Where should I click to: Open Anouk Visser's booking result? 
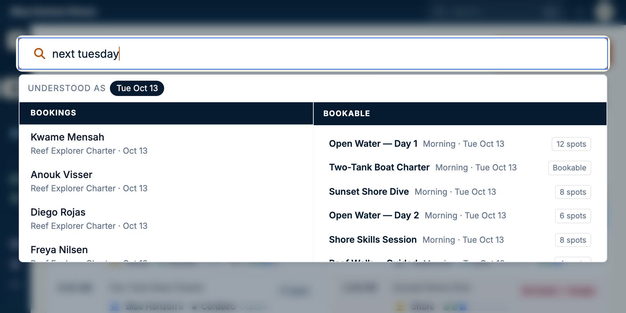pos(166,181)
